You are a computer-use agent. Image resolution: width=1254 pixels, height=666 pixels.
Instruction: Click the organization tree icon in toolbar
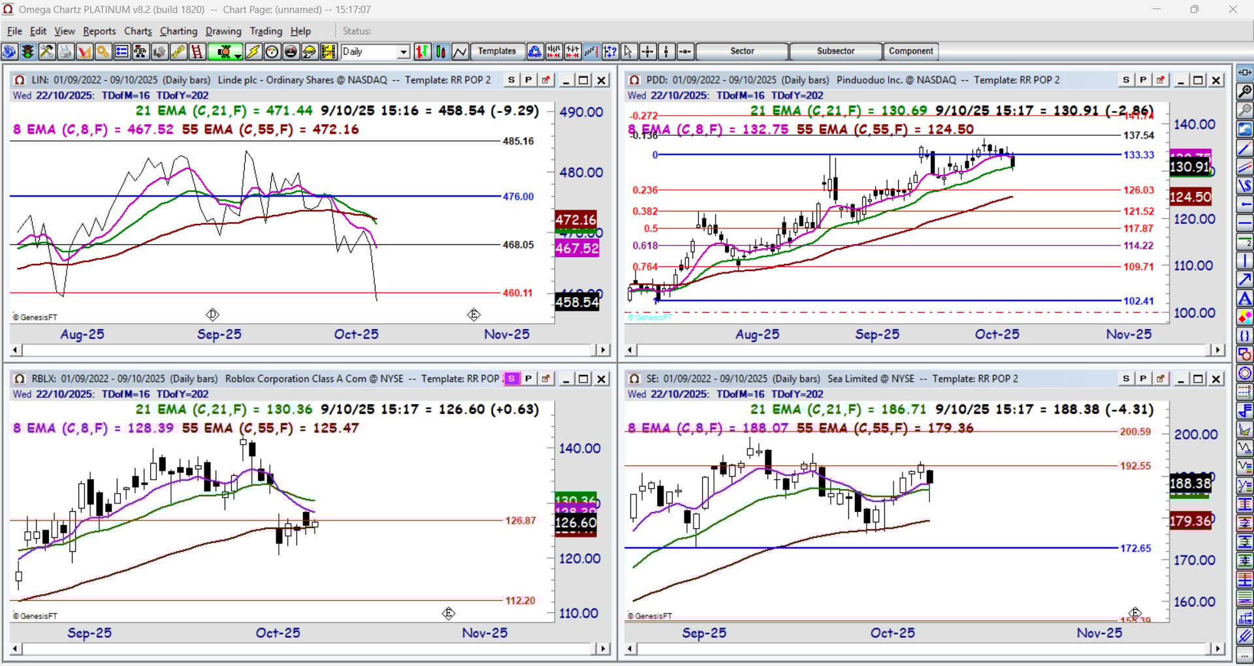(140, 52)
